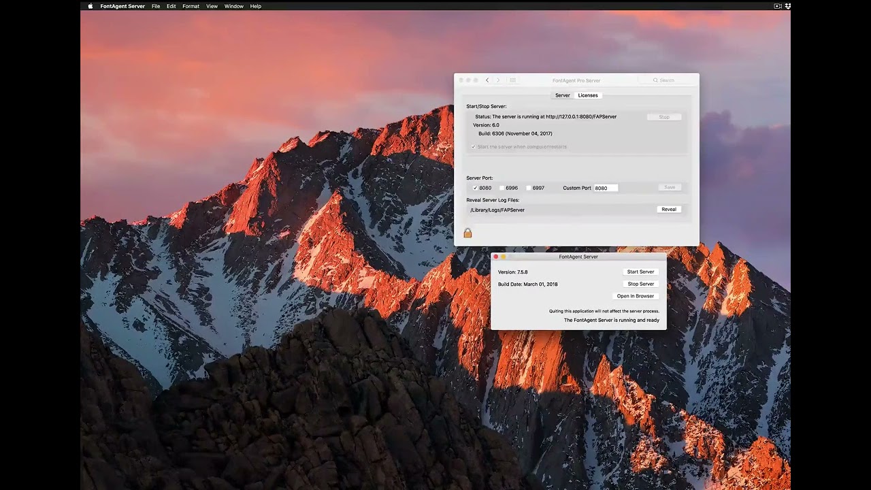Click 'Build: 6306 (November 04, 2017)' text
This screenshot has width=871, height=490.
click(515, 133)
